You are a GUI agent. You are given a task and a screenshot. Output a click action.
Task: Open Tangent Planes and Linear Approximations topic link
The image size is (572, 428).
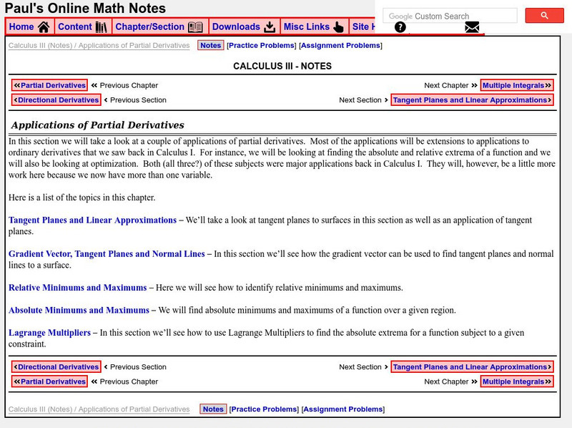point(93,220)
